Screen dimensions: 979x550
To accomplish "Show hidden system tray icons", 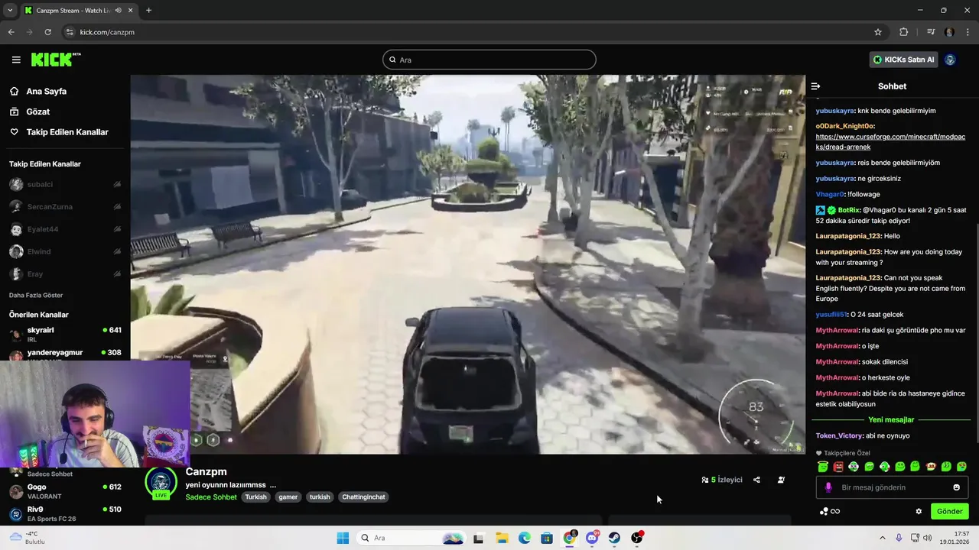I will (882, 538).
